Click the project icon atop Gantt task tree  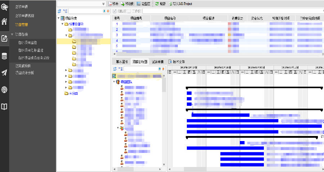(114, 76)
